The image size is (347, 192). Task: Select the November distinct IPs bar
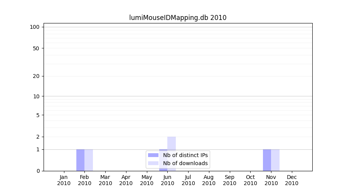coord(267,160)
